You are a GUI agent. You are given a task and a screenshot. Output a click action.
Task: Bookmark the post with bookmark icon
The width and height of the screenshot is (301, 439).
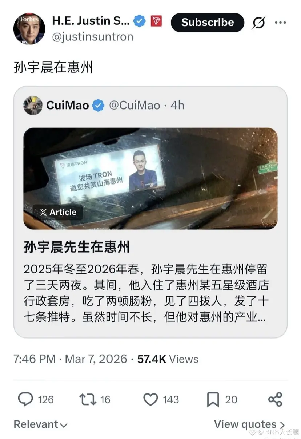point(213,399)
